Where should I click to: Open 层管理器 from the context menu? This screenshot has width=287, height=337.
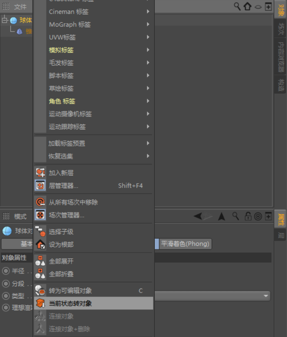tap(63, 185)
